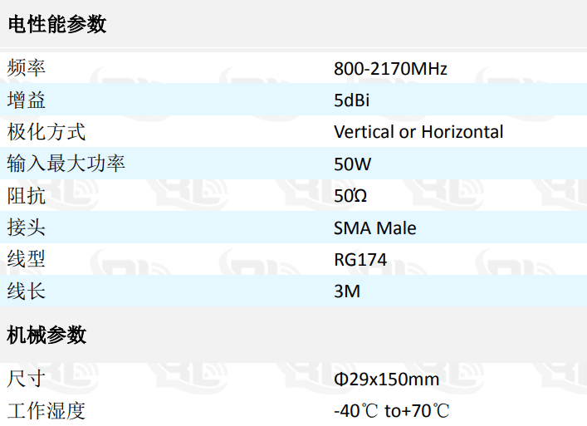Select the 接头 row label
Viewport: 587px width, 426px height.
(27, 228)
